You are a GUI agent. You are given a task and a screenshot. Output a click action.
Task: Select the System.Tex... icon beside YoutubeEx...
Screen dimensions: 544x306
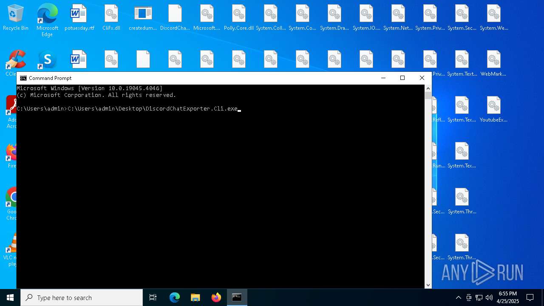click(462, 110)
